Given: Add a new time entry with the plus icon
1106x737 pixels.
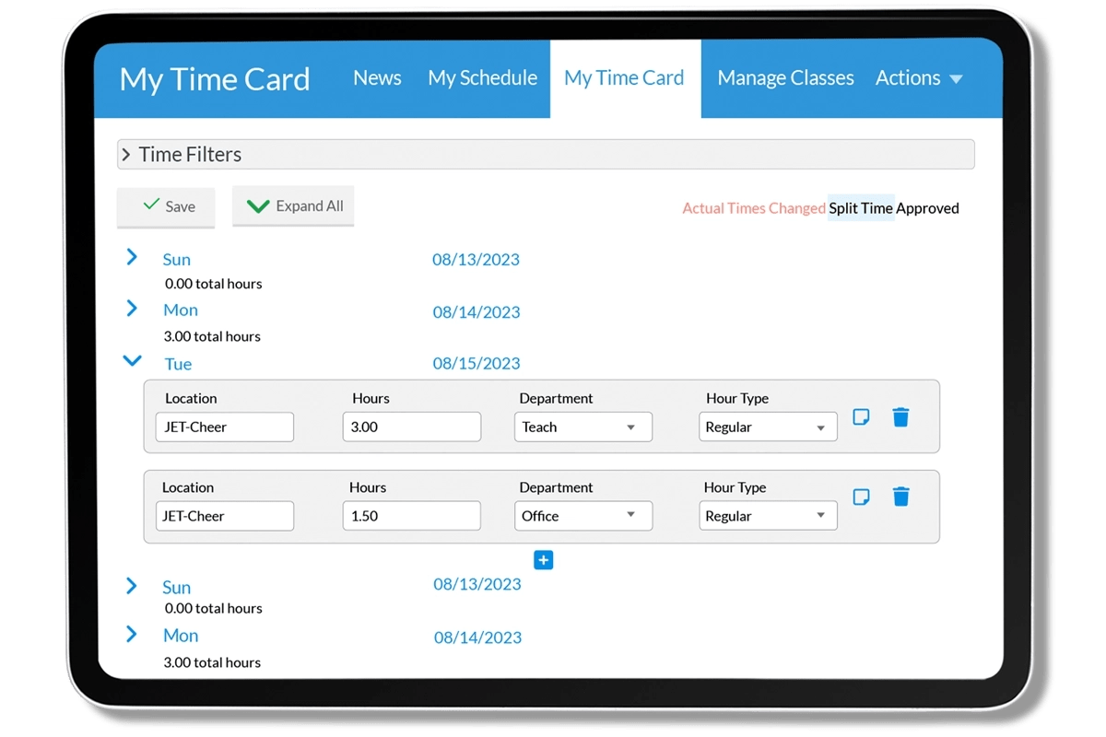Looking at the screenshot, I should (x=543, y=560).
